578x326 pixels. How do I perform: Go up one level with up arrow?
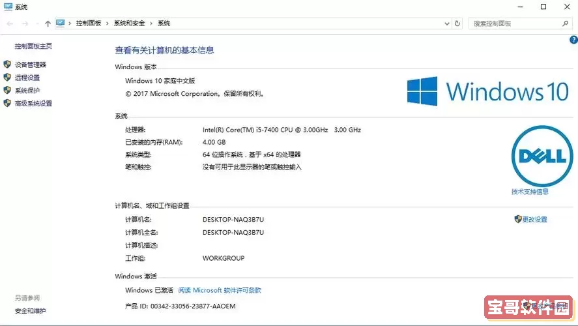point(48,23)
